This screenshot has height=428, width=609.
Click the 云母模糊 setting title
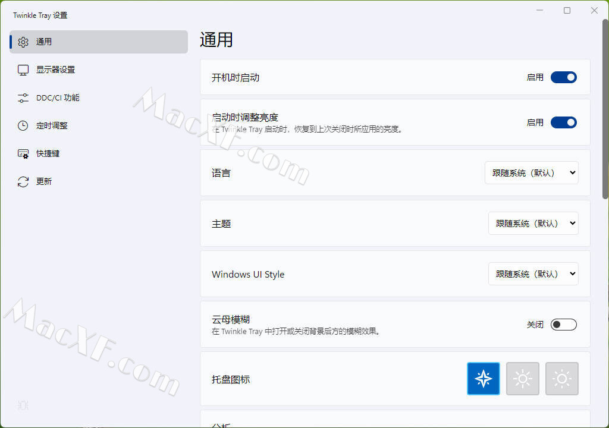coord(231,320)
